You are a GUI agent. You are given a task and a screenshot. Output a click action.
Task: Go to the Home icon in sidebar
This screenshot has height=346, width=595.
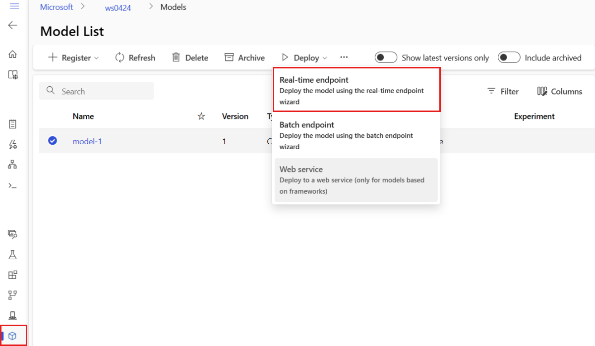[13, 54]
